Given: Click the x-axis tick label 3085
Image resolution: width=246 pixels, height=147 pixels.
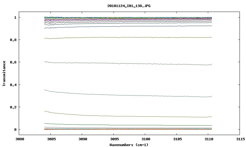Looking at the screenshot, I should coord(51,139).
